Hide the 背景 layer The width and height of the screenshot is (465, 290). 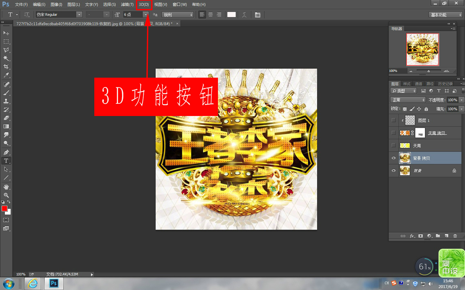393,171
